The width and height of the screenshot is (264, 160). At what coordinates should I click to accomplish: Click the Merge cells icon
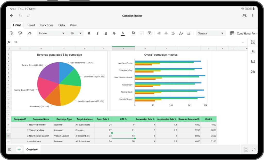(150, 33)
